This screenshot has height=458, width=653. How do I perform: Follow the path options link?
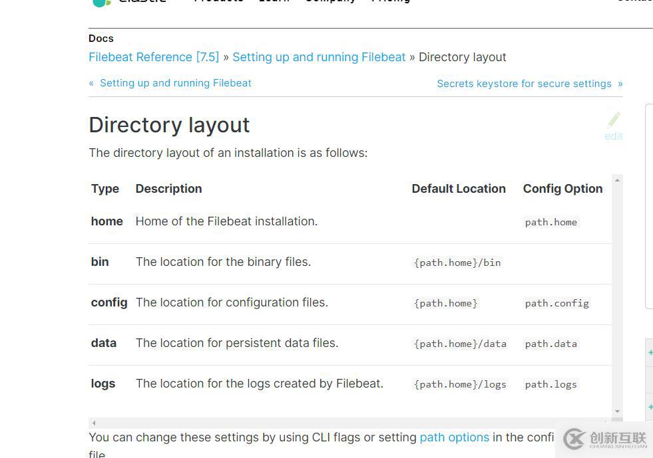tap(455, 437)
